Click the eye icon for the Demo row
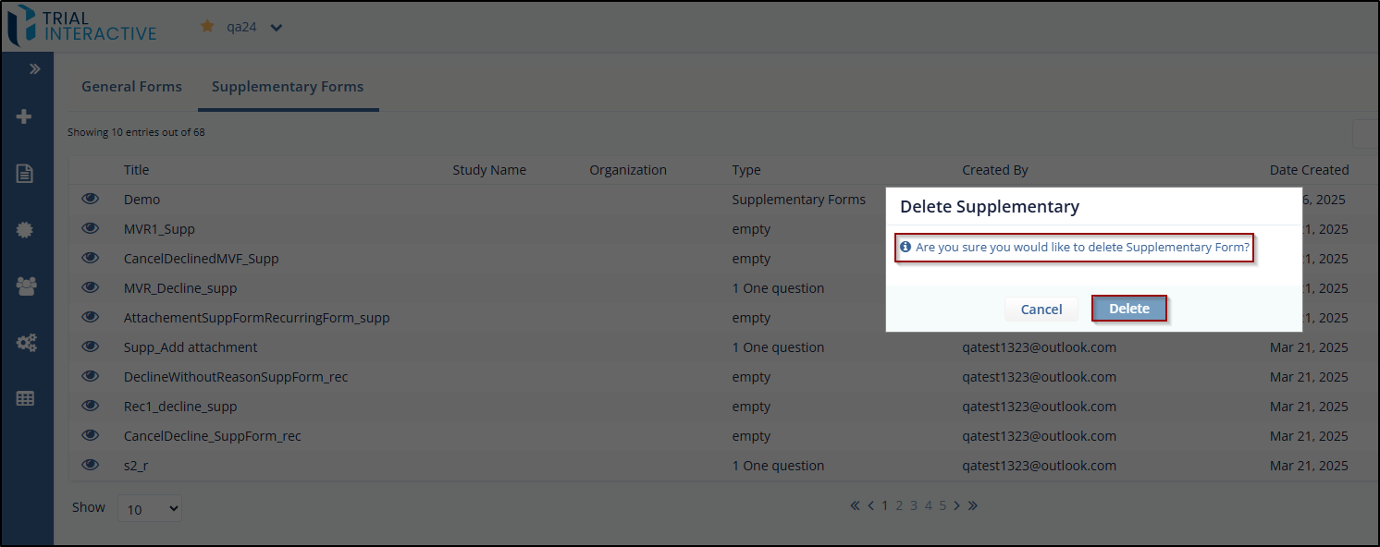Image resolution: width=1380 pixels, height=547 pixels. [x=90, y=199]
